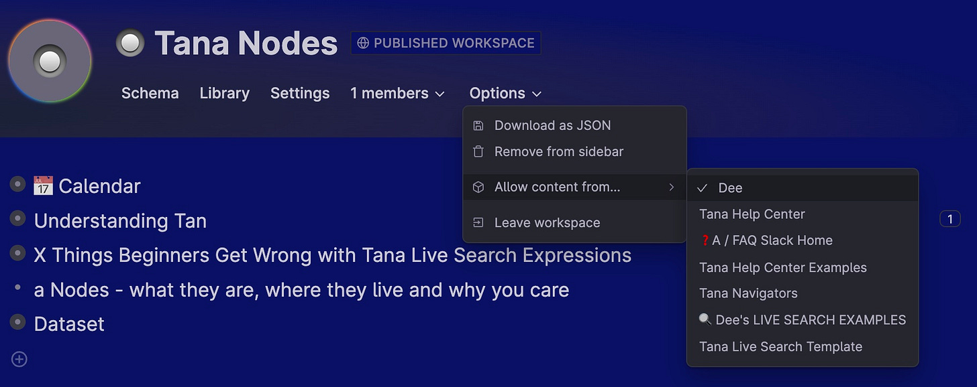
Task: Click the red question mark icon in FAQ entry
Action: tap(705, 240)
